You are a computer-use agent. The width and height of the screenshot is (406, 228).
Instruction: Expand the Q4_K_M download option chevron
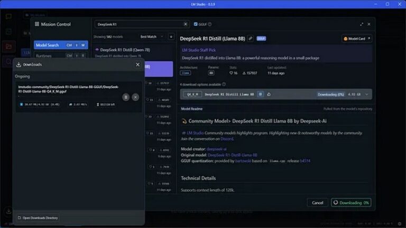coord(368,94)
